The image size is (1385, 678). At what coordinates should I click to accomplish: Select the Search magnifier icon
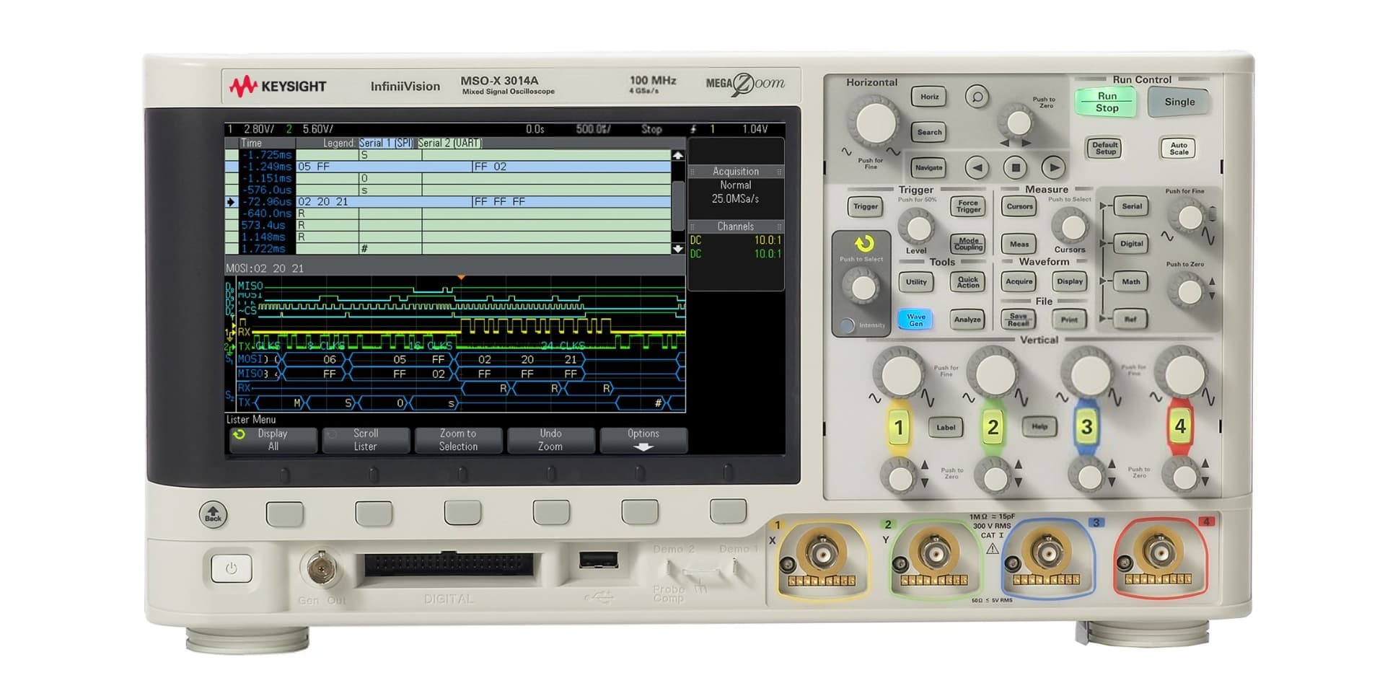(x=977, y=98)
